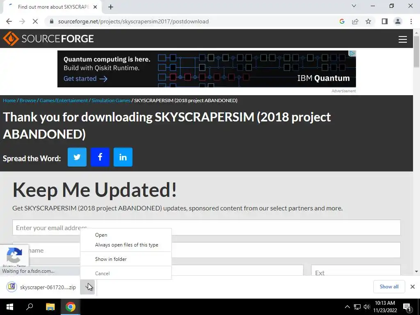Open the notification center
Screen dimensions: 420x315
[x=407, y=307]
